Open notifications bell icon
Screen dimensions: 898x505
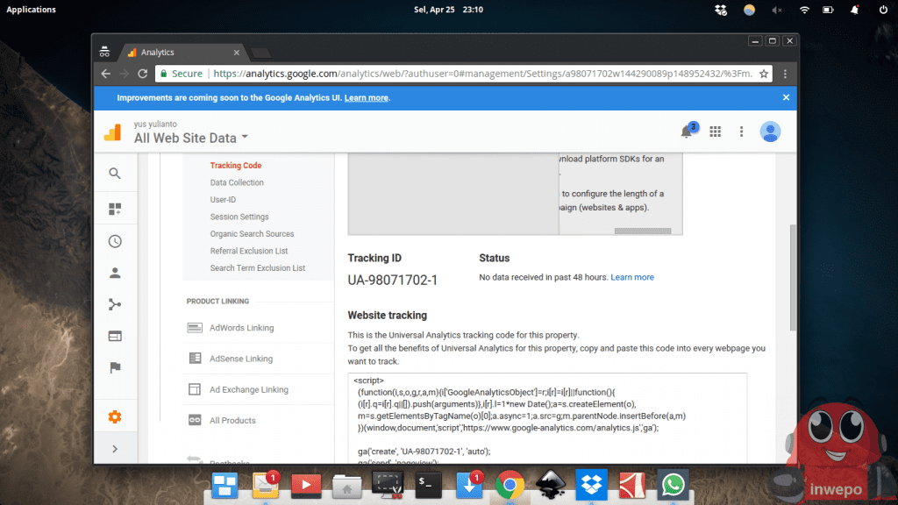[x=686, y=132]
